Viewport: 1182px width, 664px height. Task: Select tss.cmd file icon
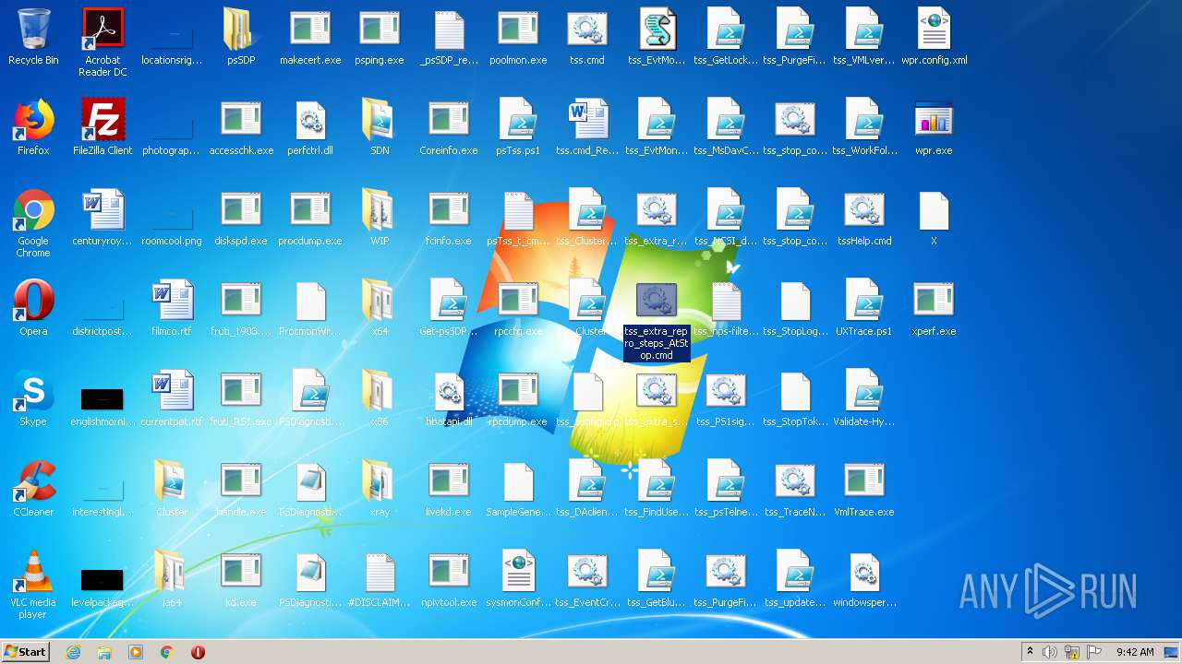[587, 30]
